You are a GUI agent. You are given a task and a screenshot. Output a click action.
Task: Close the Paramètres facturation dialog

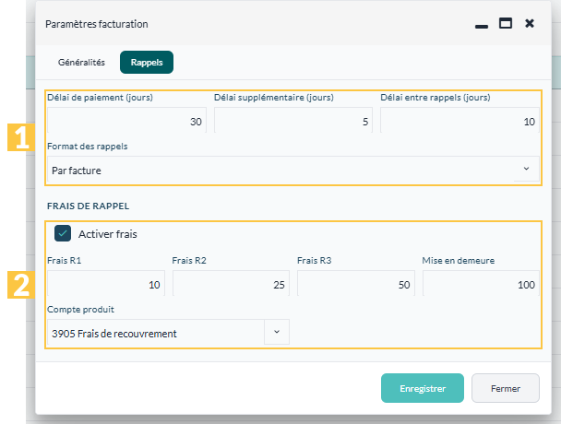pyautogui.click(x=530, y=23)
